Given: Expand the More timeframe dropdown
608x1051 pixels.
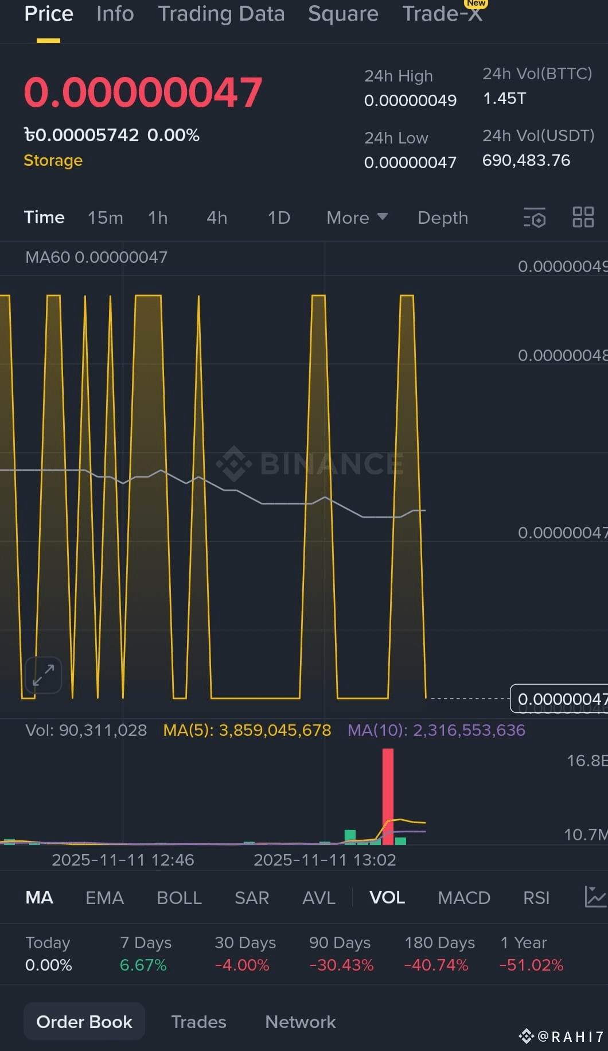Looking at the screenshot, I should point(357,218).
